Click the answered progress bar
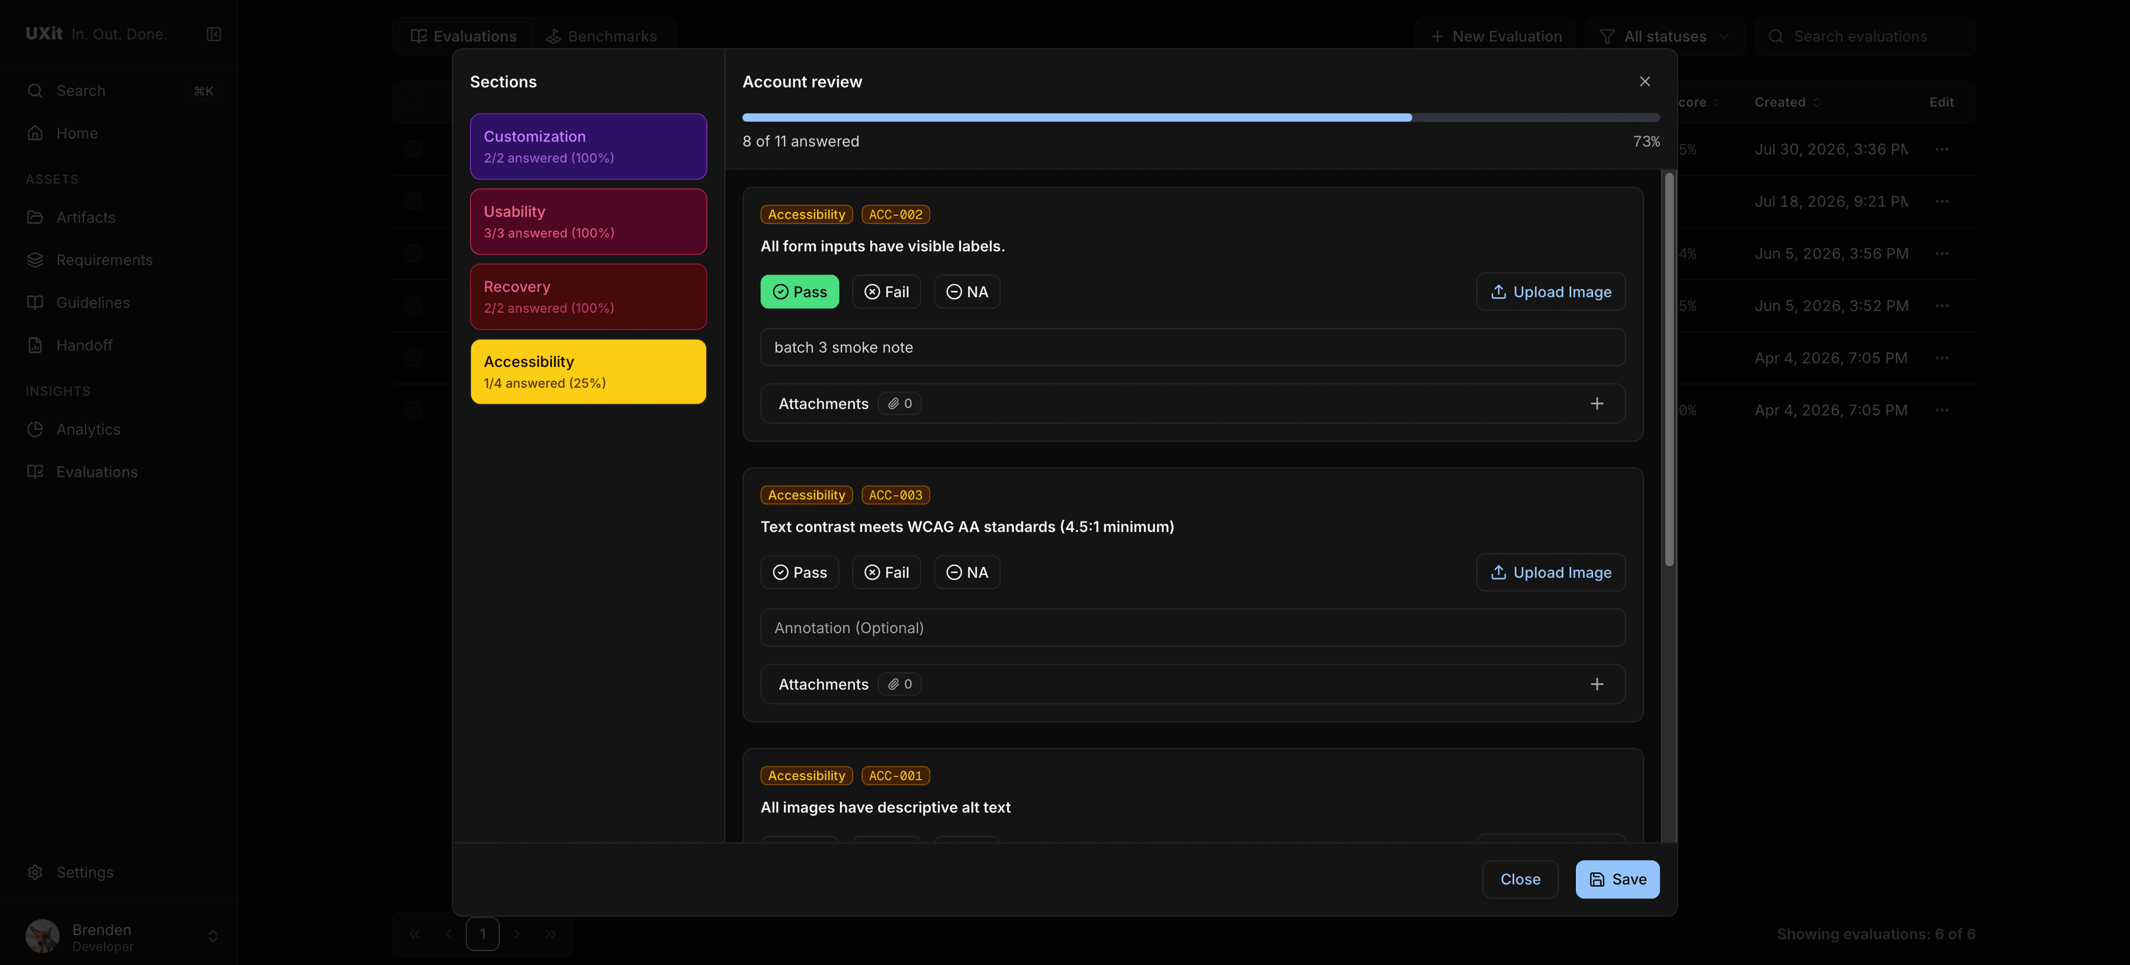 tap(1200, 118)
